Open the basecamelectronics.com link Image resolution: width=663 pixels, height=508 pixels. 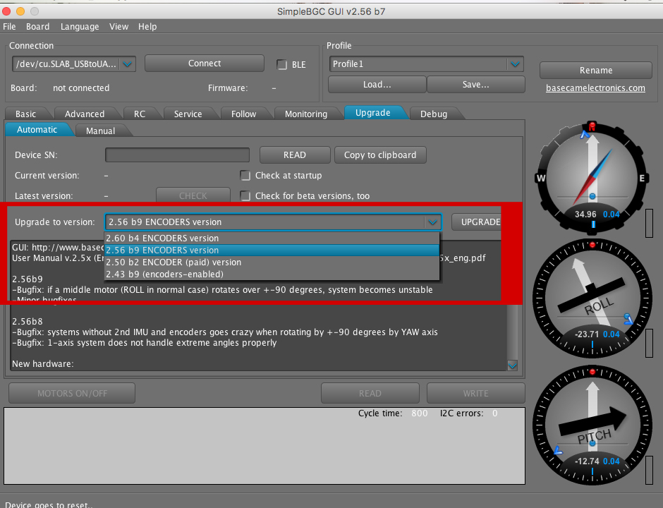[x=595, y=88]
